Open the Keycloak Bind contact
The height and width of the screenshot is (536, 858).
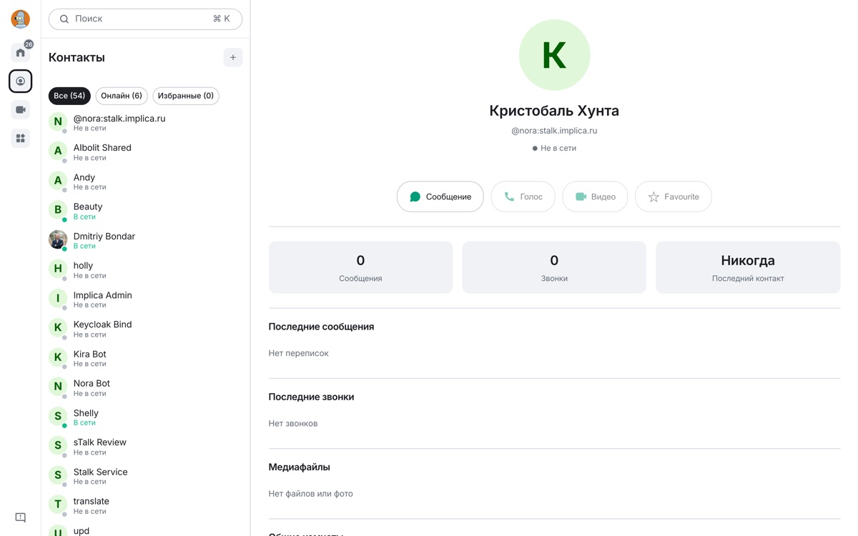(x=145, y=329)
